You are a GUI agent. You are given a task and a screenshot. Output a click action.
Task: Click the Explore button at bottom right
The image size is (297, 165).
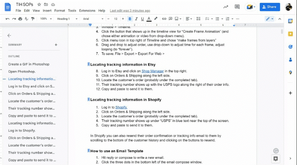[x=275, y=159]
